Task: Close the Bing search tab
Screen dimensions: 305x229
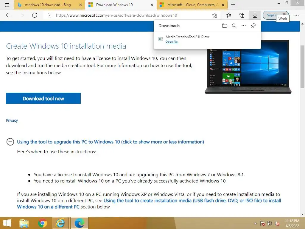Action: click(x=80, y=5)
